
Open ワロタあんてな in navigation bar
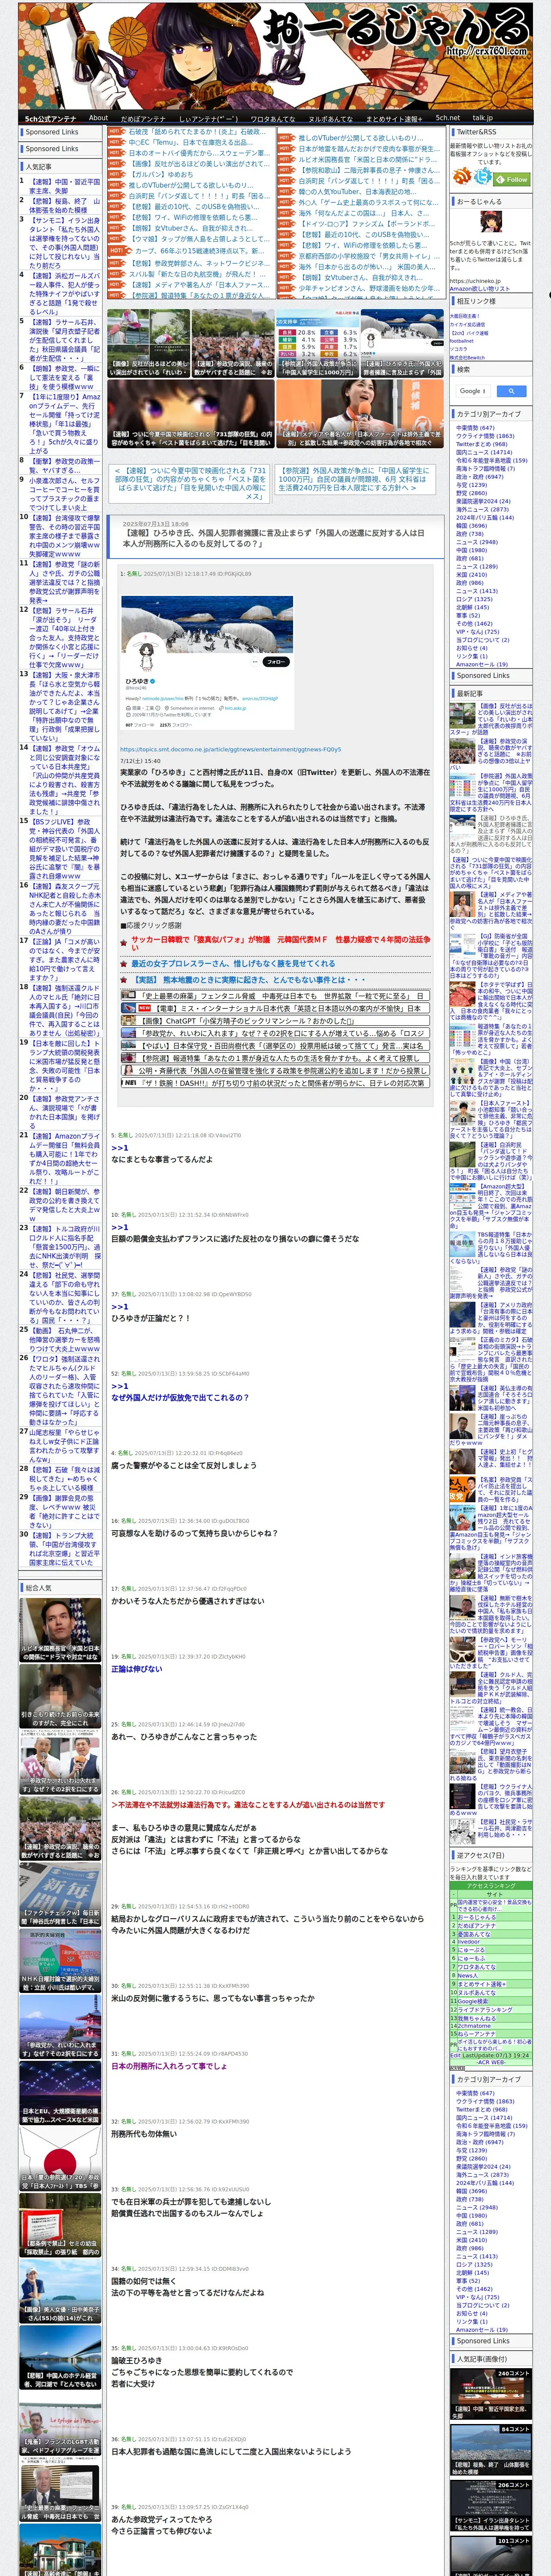pyautogui.click(x=272, y=118)
